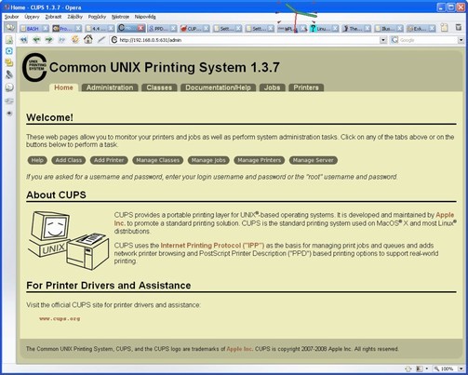The width and height of the screenshot is (468, 375).
Task: Click the Help button
Action: coord(37,160)
